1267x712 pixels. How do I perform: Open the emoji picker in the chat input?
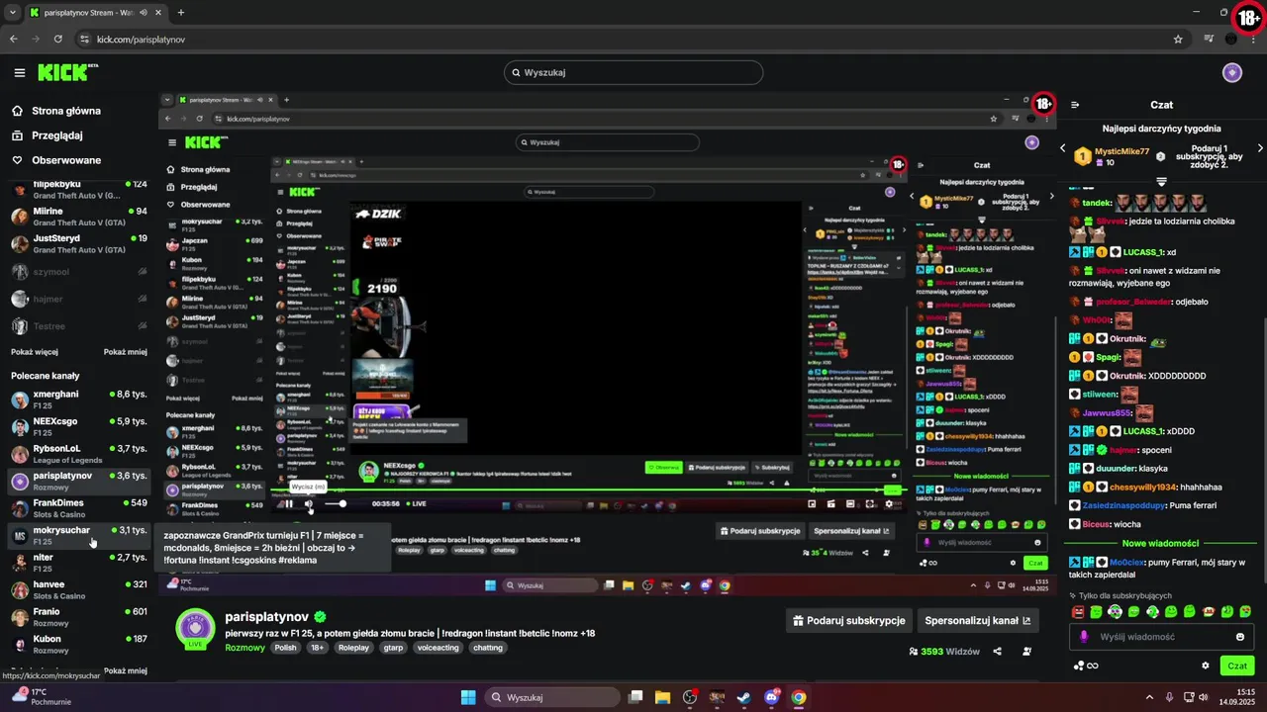point(1240,637)
